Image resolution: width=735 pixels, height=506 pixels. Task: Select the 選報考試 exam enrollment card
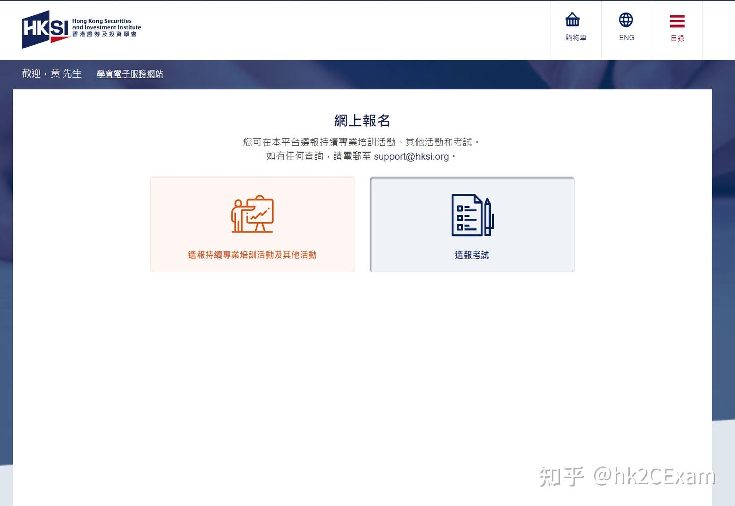(472, 224)
